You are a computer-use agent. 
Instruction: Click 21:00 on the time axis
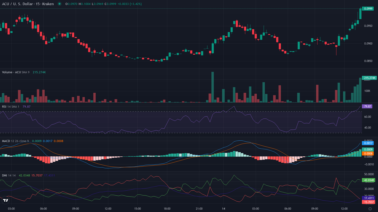pyautogui.click(x=198, y=209)
